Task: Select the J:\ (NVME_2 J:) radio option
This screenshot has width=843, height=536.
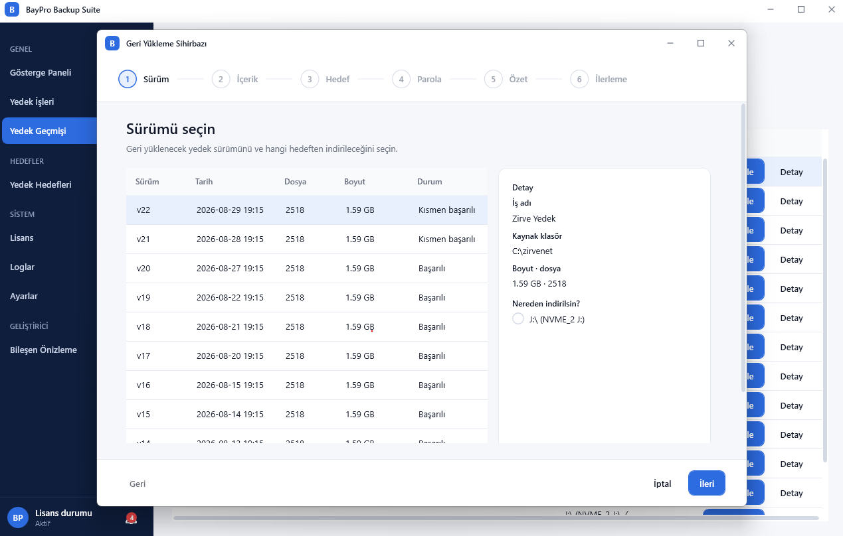Action: click(518, 319)
